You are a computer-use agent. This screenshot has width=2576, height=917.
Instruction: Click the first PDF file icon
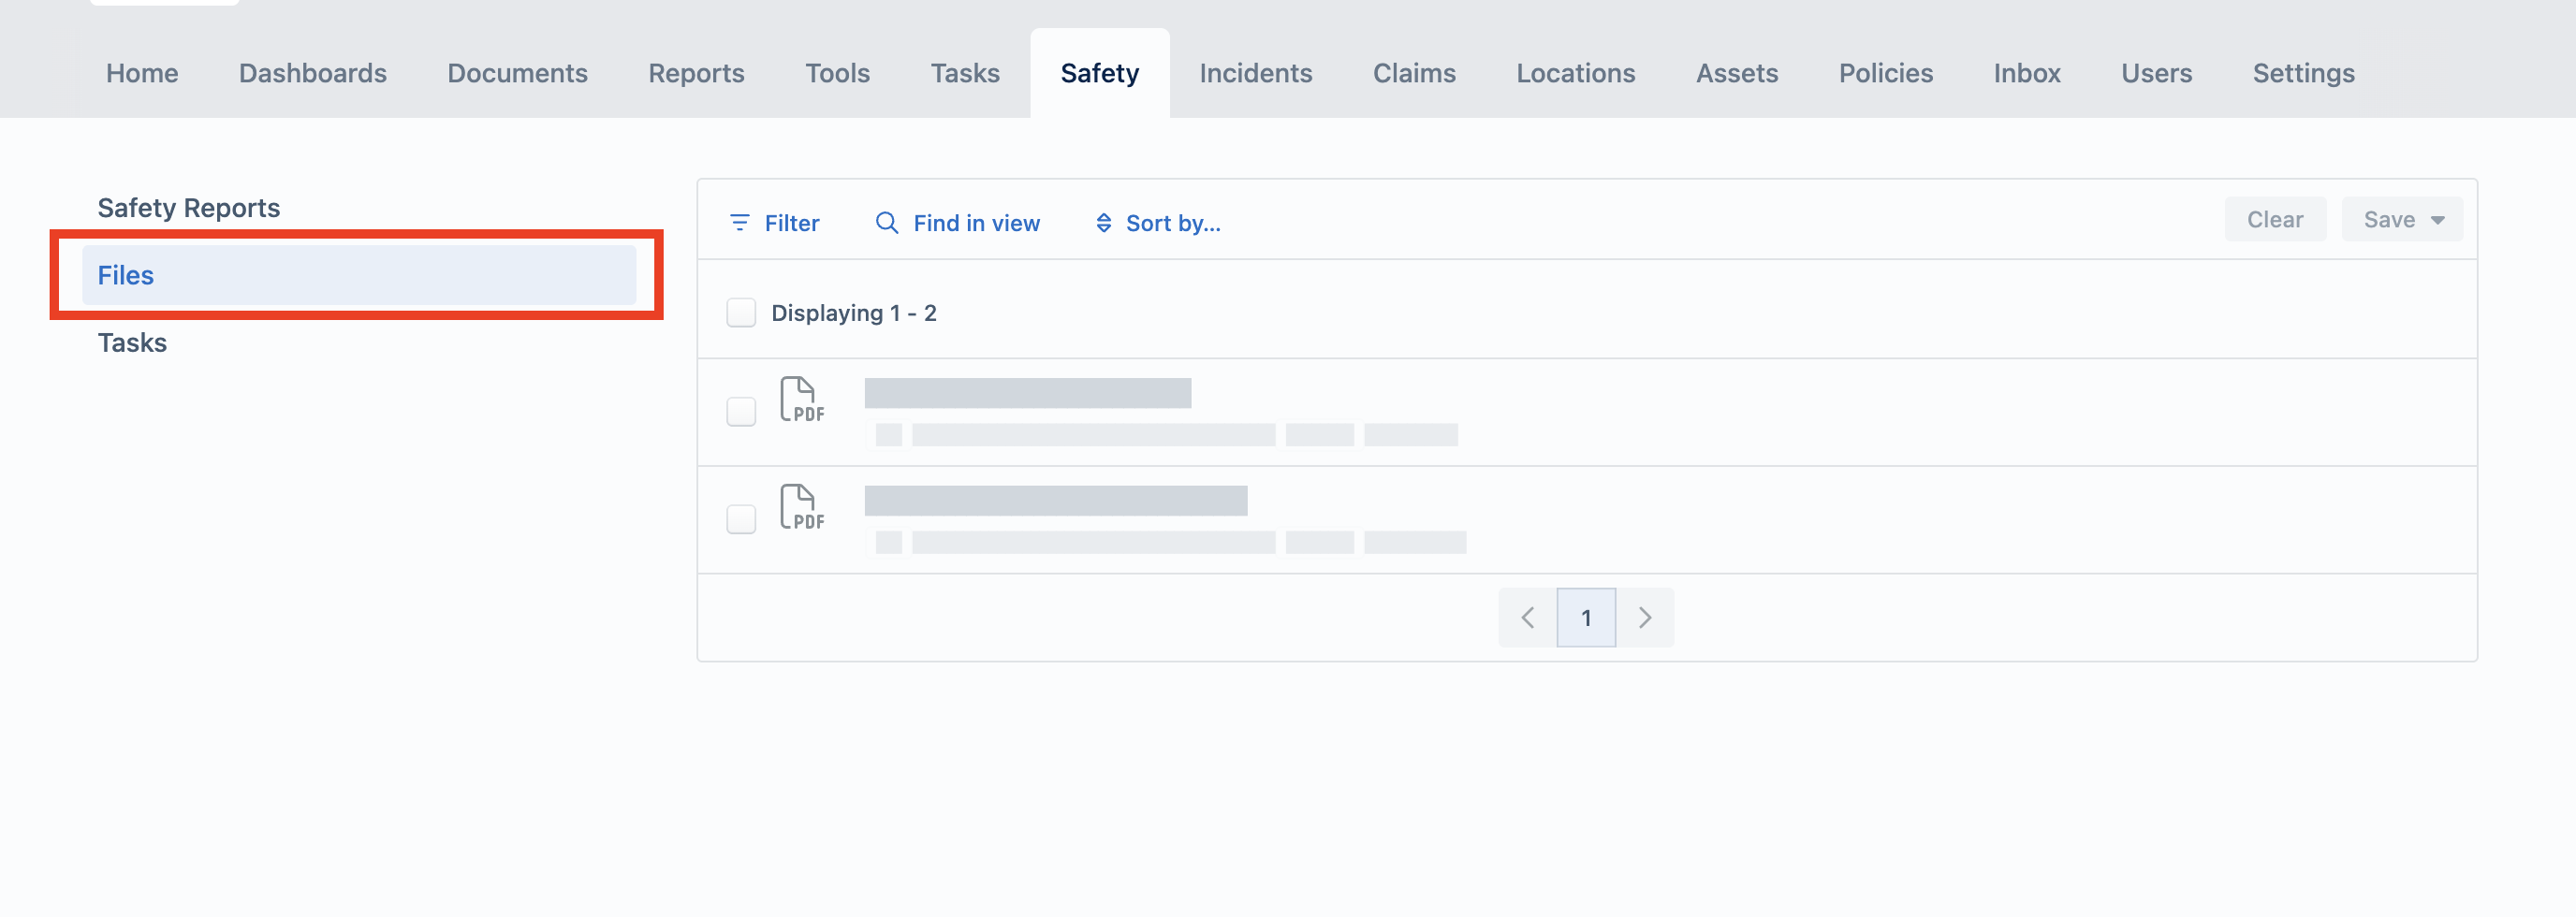pos(802,400)
